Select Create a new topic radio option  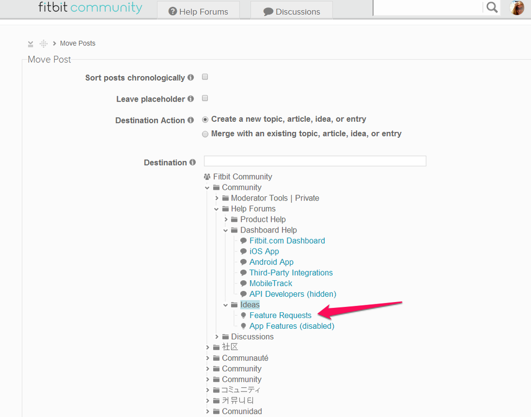[205, 120]
